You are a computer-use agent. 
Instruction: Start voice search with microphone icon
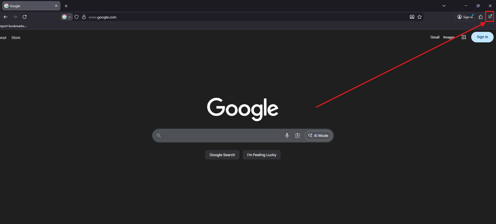coord(287,136)
